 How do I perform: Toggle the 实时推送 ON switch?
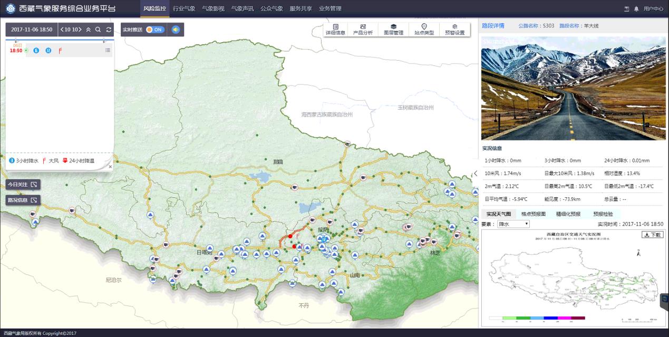click(x=156, y=30)
